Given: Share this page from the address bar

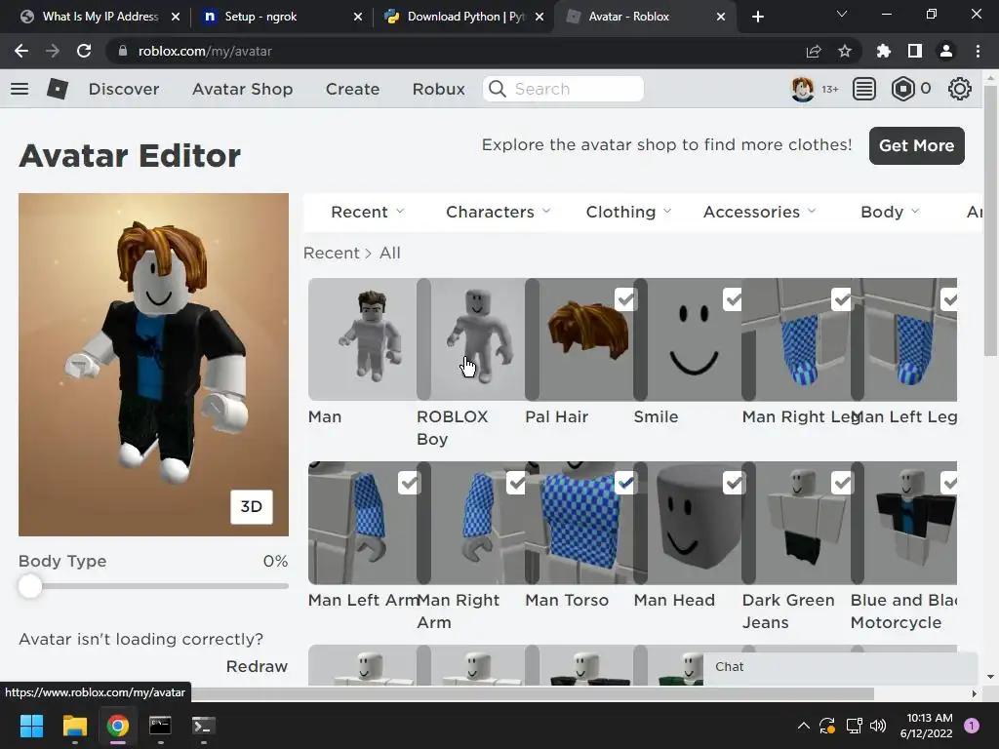Looking at the screenshot, I should [x=814, y=51].
